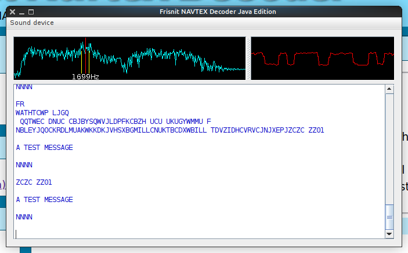Maximize the NAVTEX Decoder window
This screenshot has width=408, height=253.
(31, 12)
